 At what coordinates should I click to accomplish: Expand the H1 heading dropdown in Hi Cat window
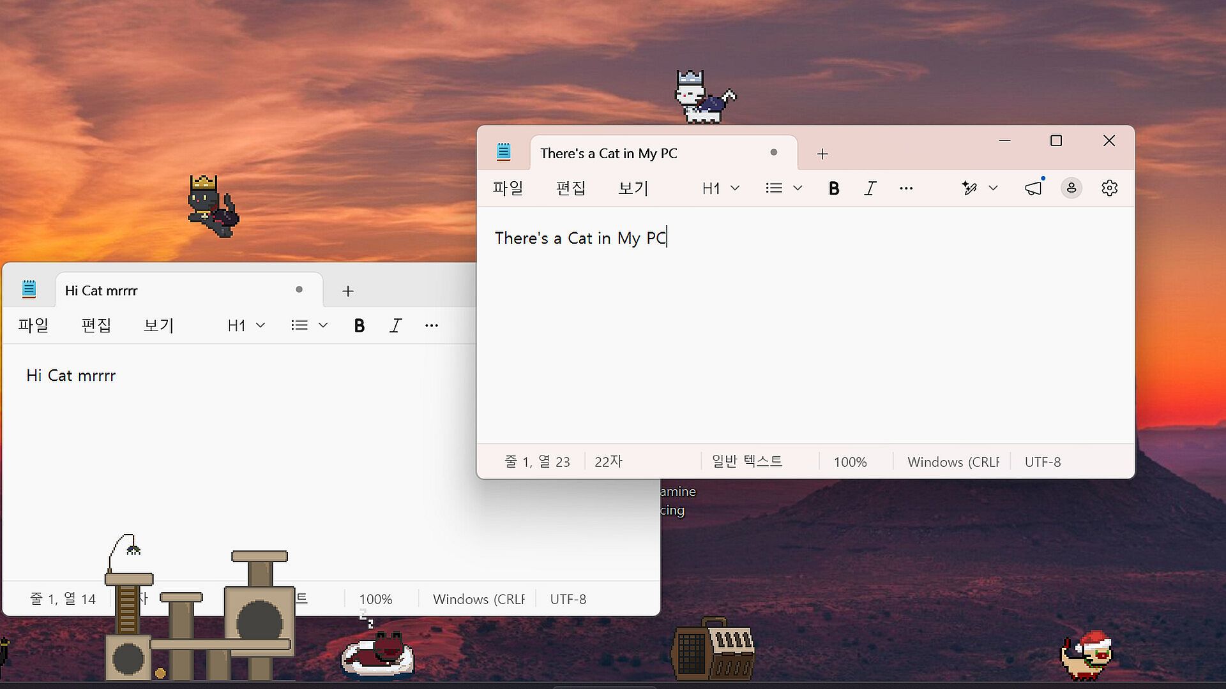[246, 325]
